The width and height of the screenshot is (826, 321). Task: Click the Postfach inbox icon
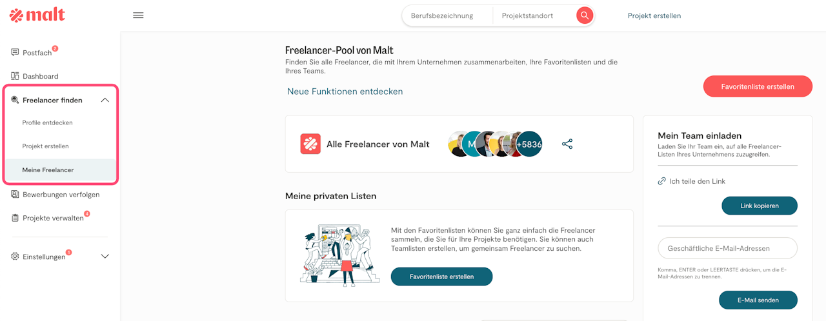pyautogui.click(x=15, y=52)
